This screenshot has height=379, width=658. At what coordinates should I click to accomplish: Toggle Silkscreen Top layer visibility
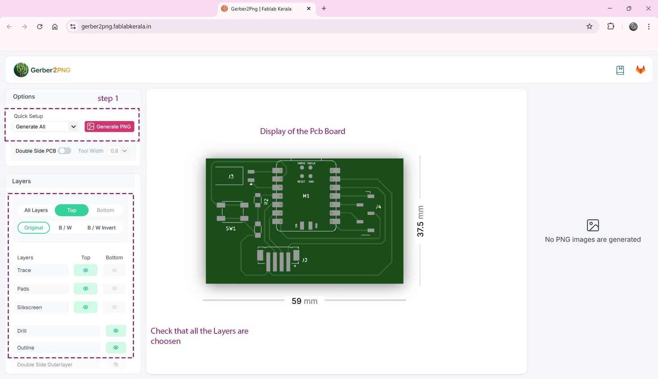(x=85, y=307)
